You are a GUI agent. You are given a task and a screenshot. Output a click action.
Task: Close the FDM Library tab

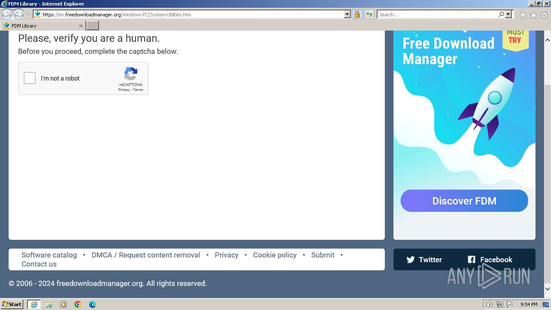pos(80,26)
